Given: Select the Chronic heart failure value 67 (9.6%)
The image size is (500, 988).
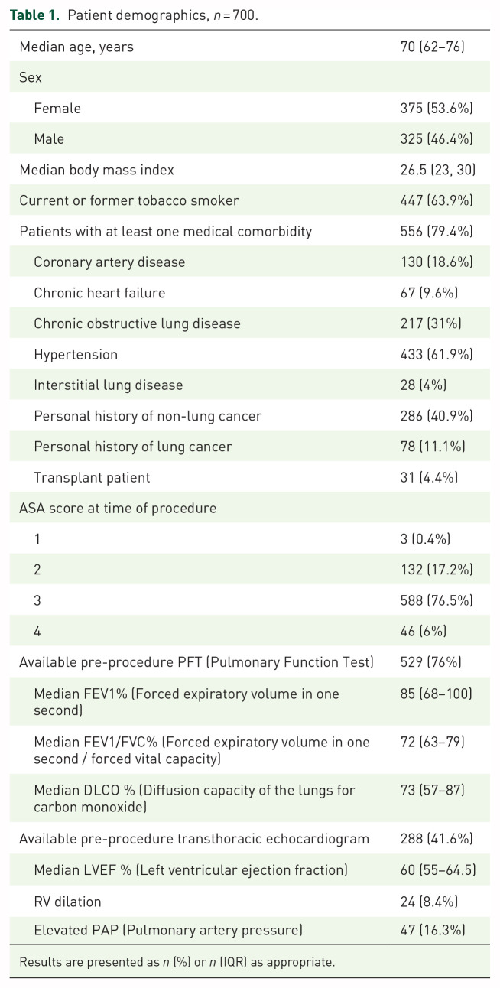Looking at the screenshot, I should point(424,293).
